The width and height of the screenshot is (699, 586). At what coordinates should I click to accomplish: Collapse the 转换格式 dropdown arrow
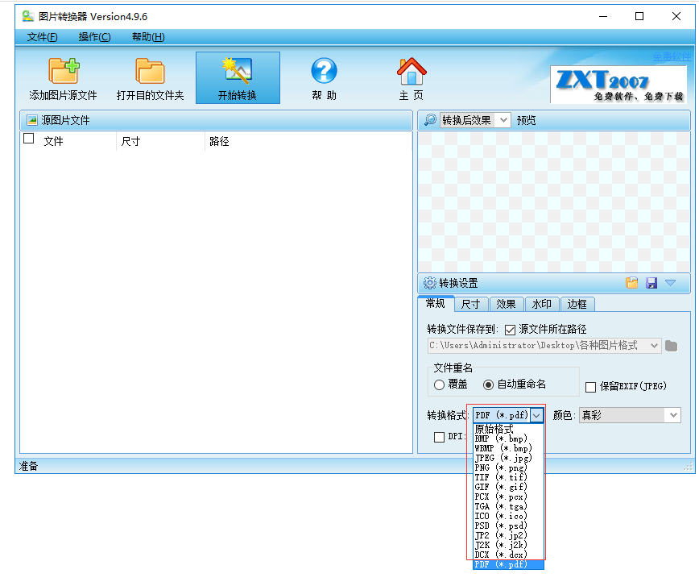point(536,415)
